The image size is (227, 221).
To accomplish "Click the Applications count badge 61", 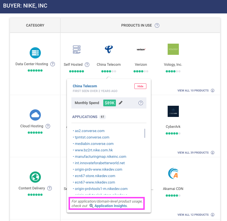I will pyautogui.click(x=102, y=117).
